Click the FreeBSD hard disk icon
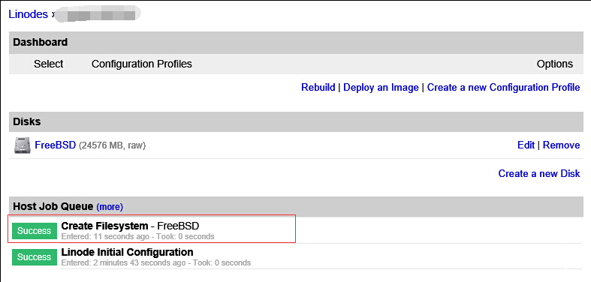The height and width of the screenshot is (282, 591). point(20,145)
